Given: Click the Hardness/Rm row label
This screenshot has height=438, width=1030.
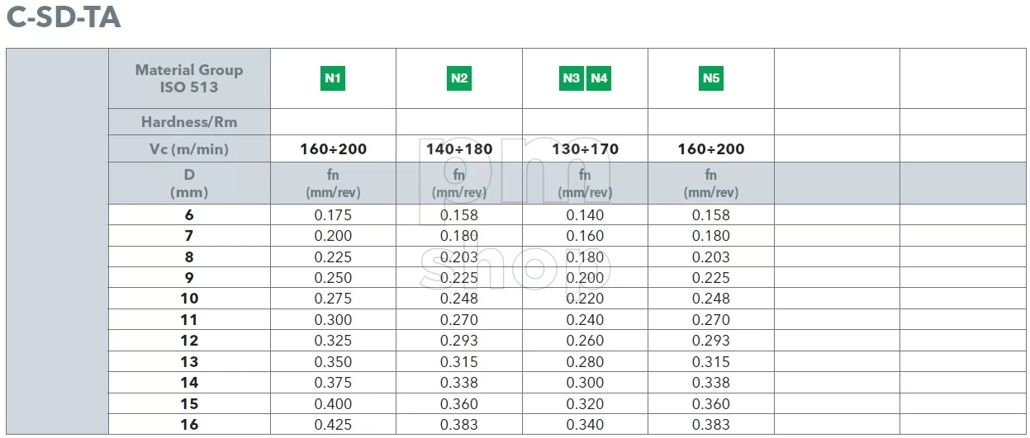Looking at the screenshot, I should [189, 122].
